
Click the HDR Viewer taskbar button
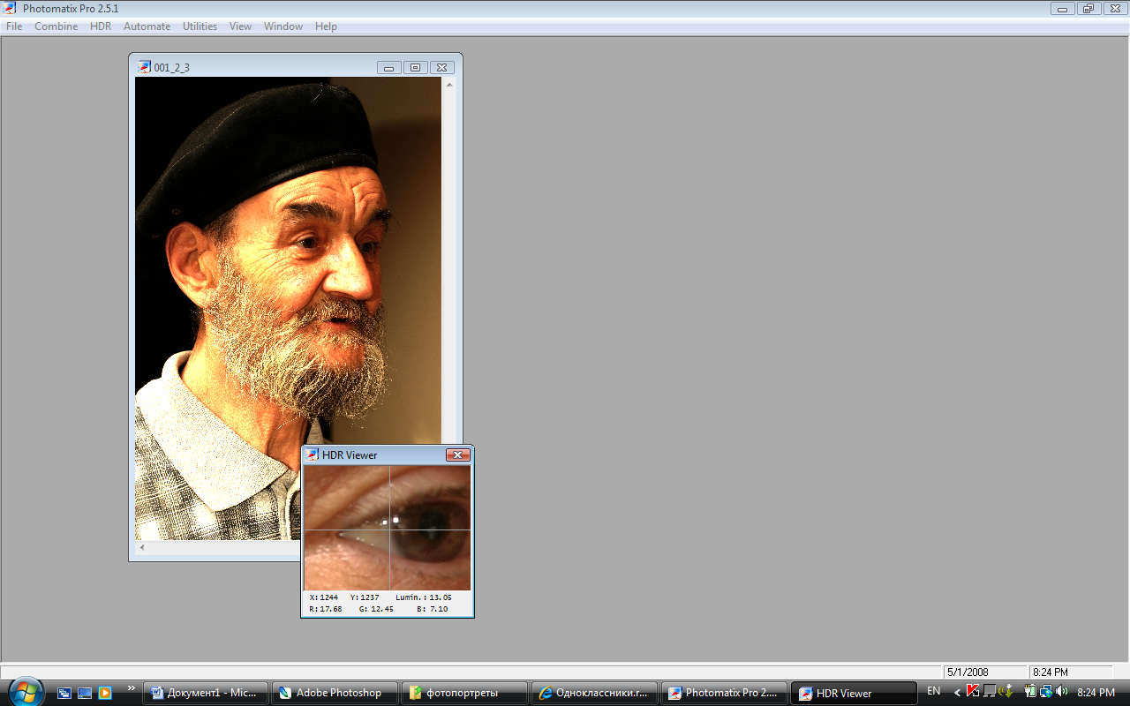coord(853,693)
